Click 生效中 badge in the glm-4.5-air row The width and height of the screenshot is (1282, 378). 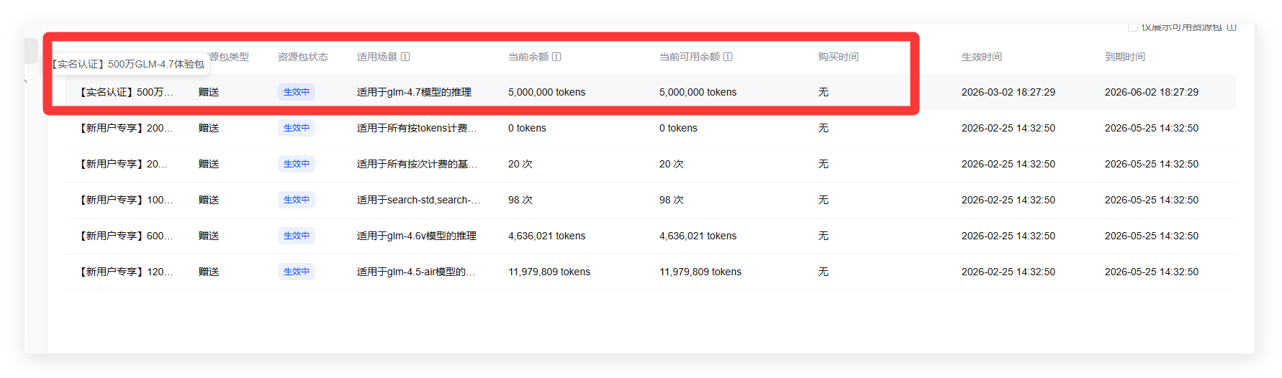tap(296, 272)
